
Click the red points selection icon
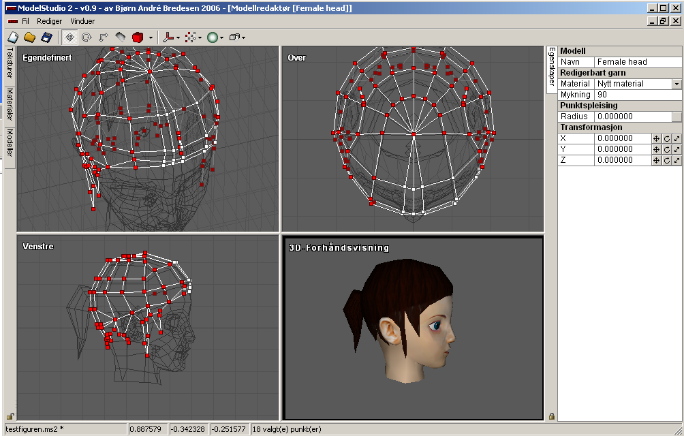pyautogui.click(x=190, y=37)
